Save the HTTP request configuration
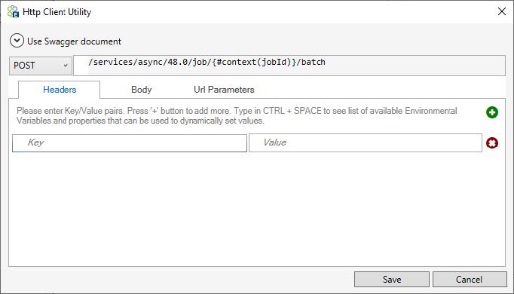514x294 pixels. [392, 279]
